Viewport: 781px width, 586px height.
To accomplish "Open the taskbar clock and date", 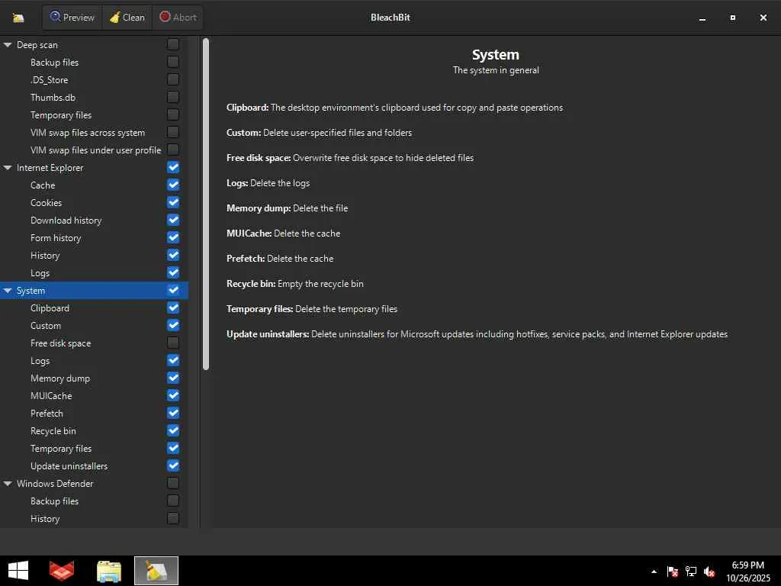I will [x=747, y=572].
